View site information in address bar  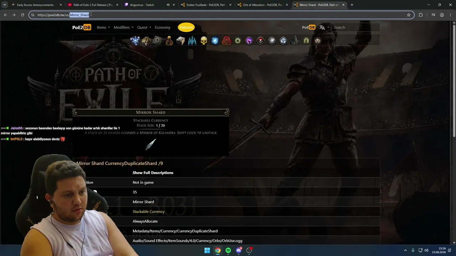pos(33,15)
